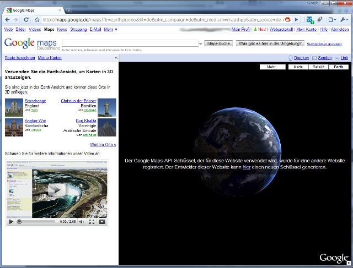
Task: Open the Mehr dropdown on the map
Action: pos(272,67)
